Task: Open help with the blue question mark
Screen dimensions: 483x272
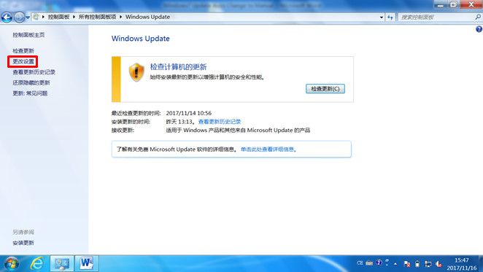Action: [479, 29]
